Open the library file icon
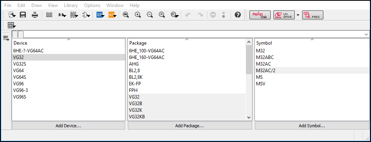 (12, 15)
